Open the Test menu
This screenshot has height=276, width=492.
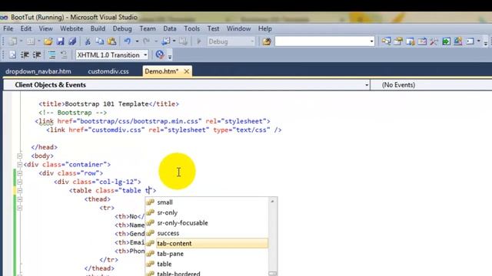click(214, 28)
